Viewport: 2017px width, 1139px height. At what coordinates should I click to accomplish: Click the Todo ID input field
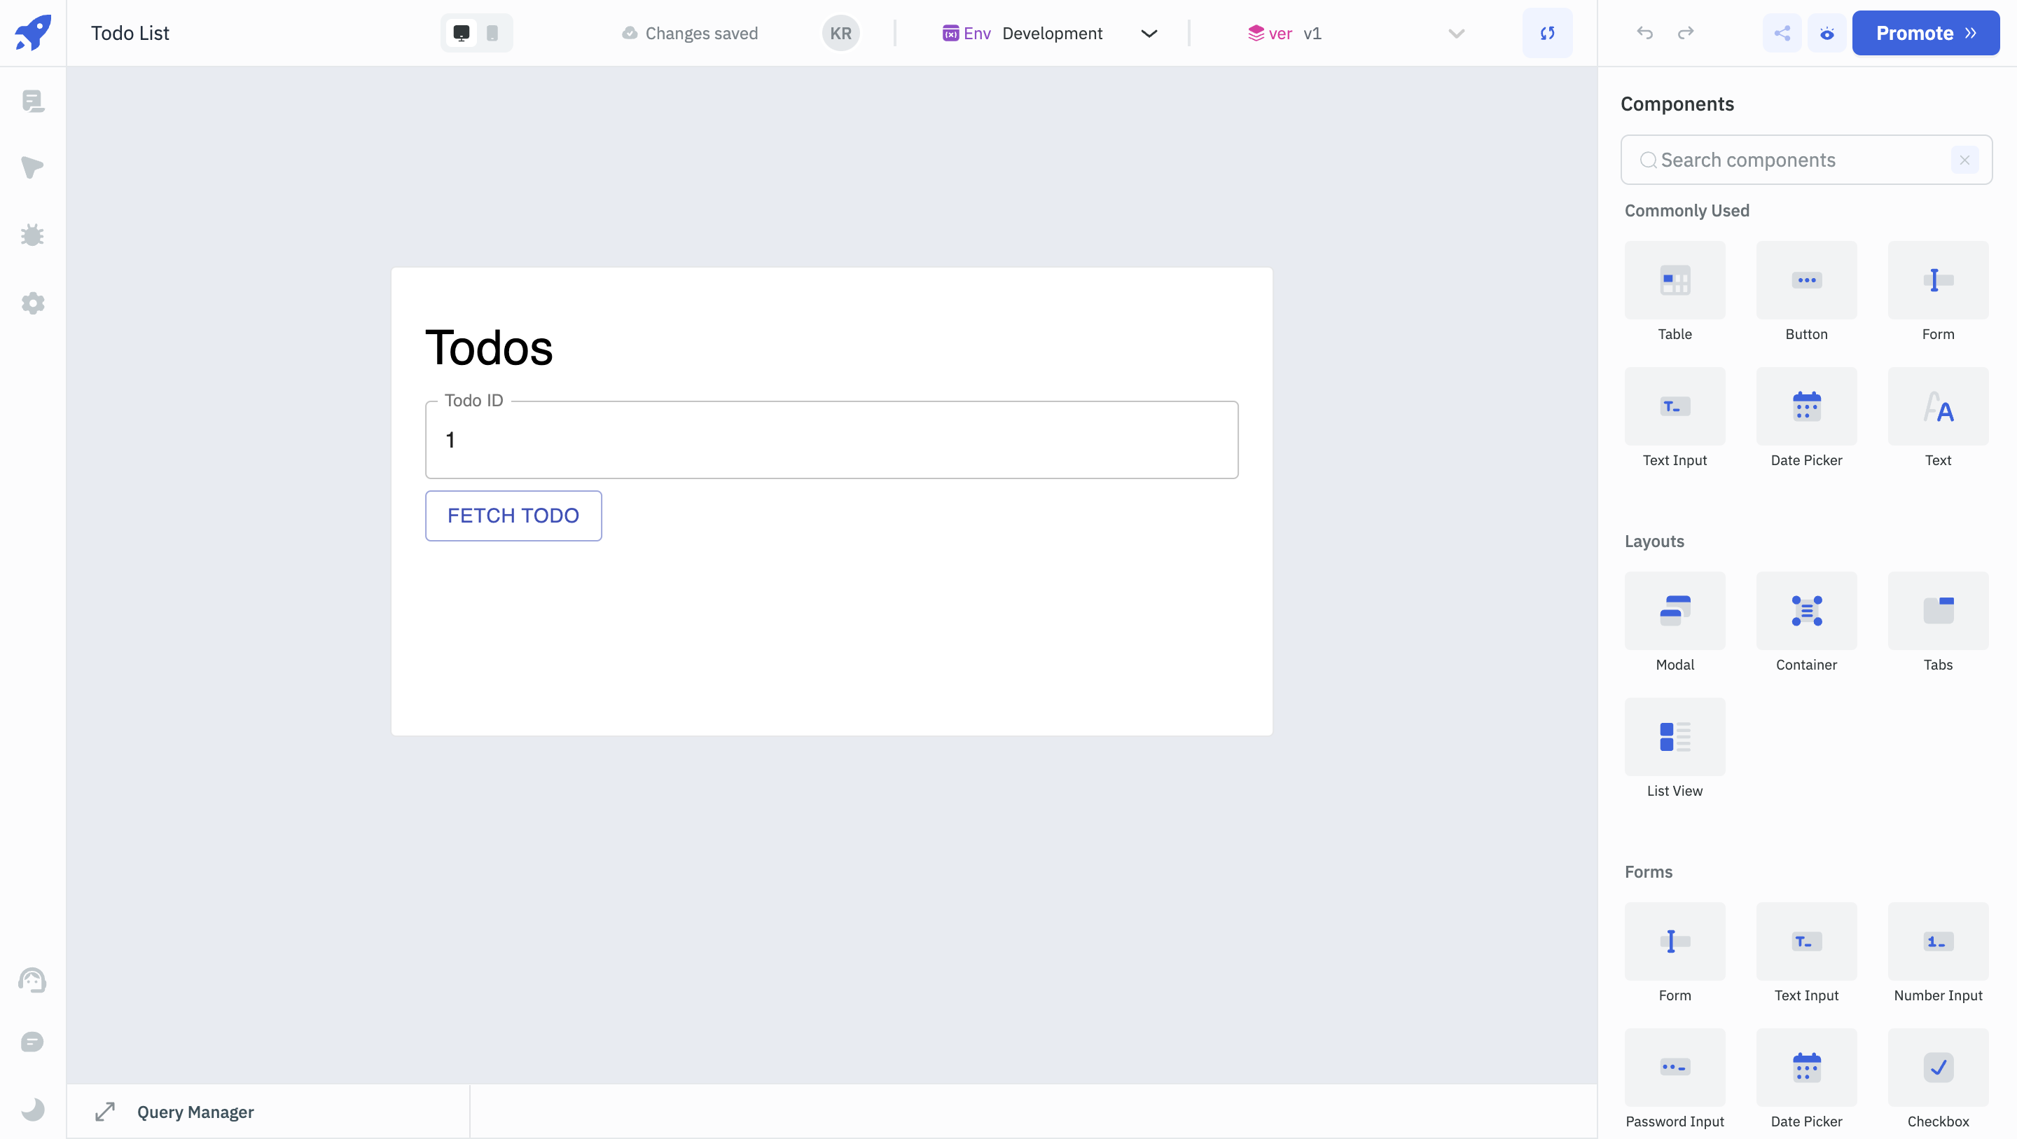[x=831, y=439]
